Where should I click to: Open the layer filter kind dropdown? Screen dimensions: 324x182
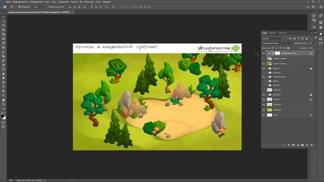[272, 38]
